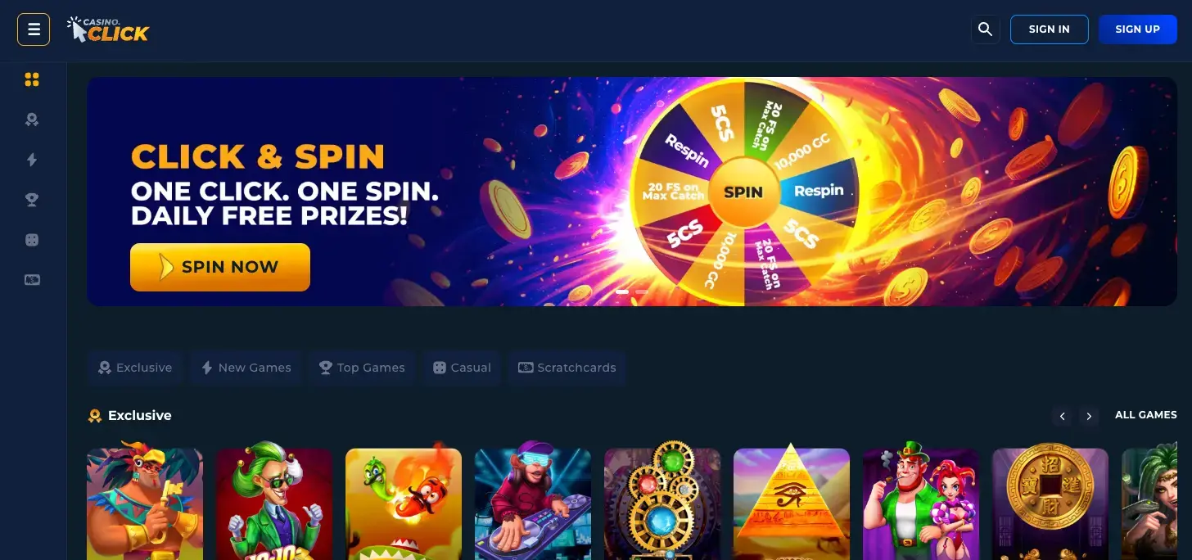Open the hamburger menu button
The width and height of the screenshot is (1192, 560).
pos(34,29)
